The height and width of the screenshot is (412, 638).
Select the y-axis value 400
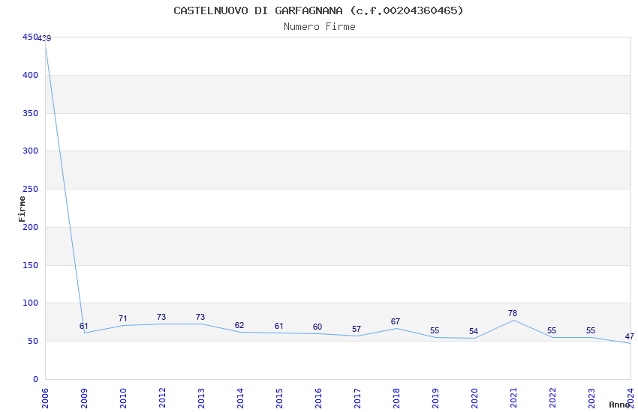click(30, 75)
